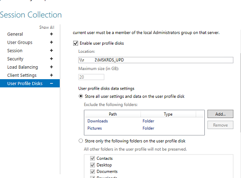This screenshot has width=241, height=178.
Task: Click the Remove button
Action: 220,125
